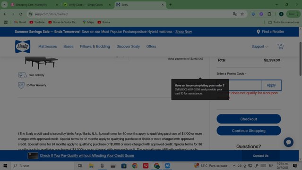Bookmark this page with the star icon

[x=242, y=14]
